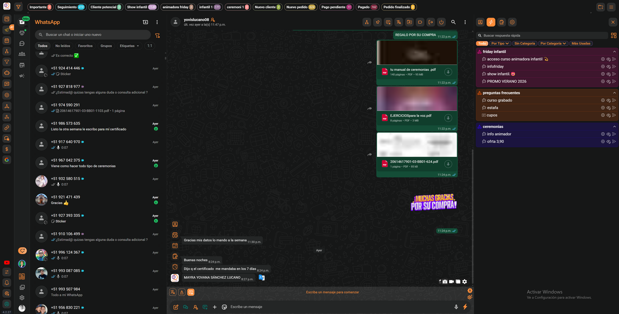Switch to the No leídos tab
The image size is (619, 314).
pos(63,46)
